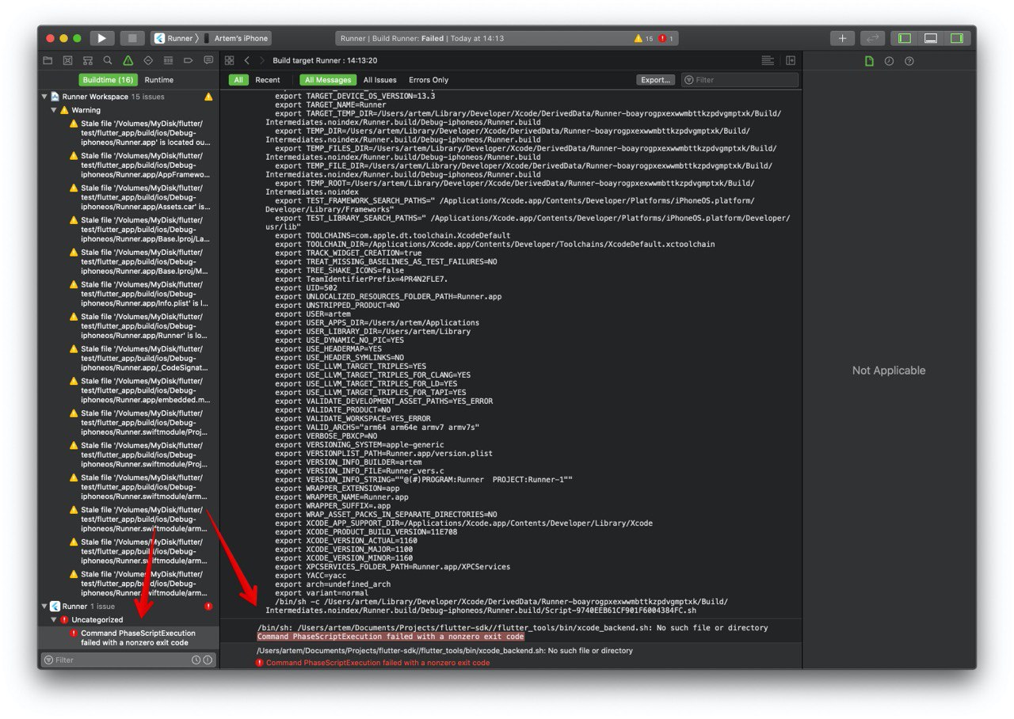Click the red error count 1 indicator
Screen dimensions: 1014x719
click(665, 38)
